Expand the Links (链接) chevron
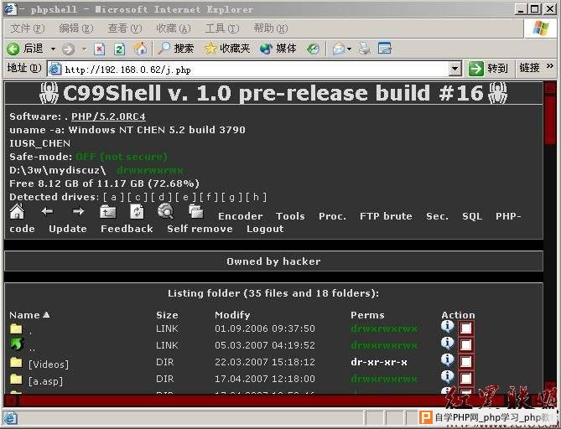561x429 pixels. point(550,66)
